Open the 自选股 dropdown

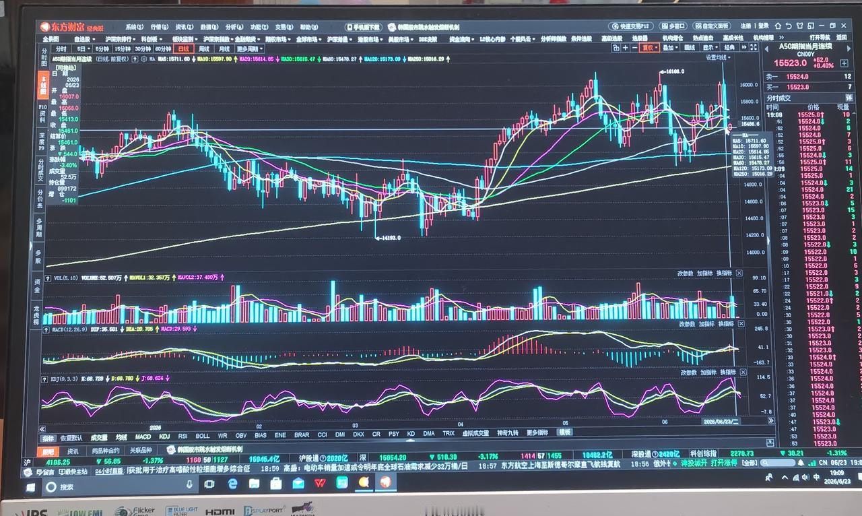[85, 39]
